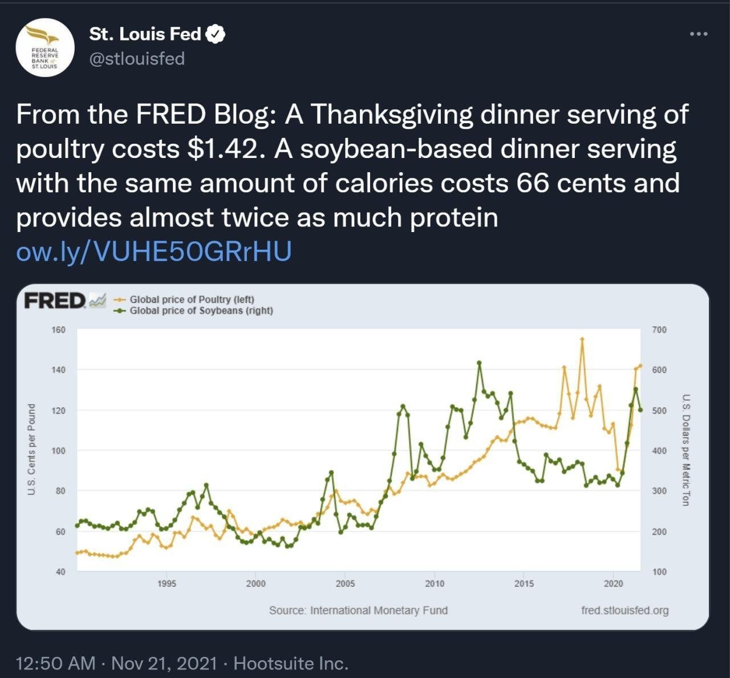Open the @stlouisfed handle link
This screenshot has height=678, width=730.
tap(137, 58)
